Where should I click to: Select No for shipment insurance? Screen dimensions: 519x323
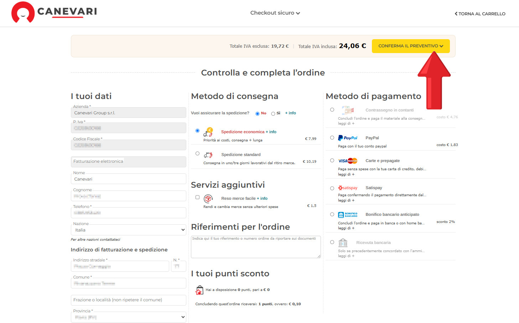click(257, 114)
